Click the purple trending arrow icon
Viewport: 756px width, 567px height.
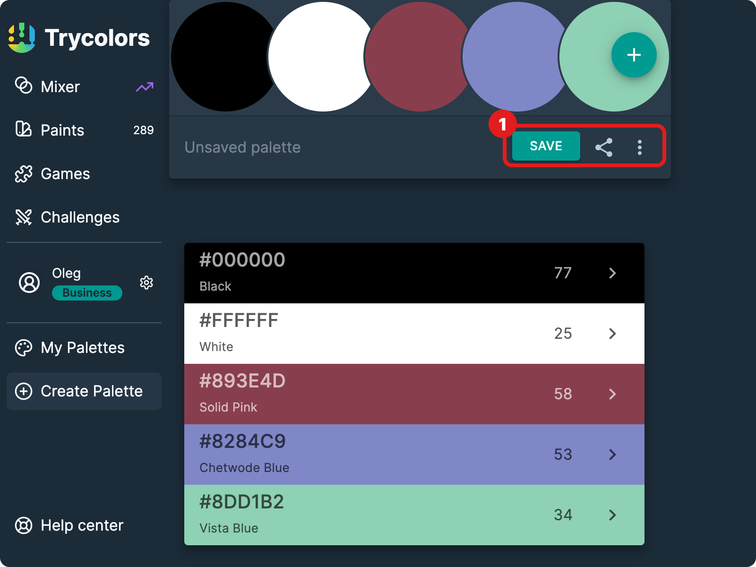(145, 87)
